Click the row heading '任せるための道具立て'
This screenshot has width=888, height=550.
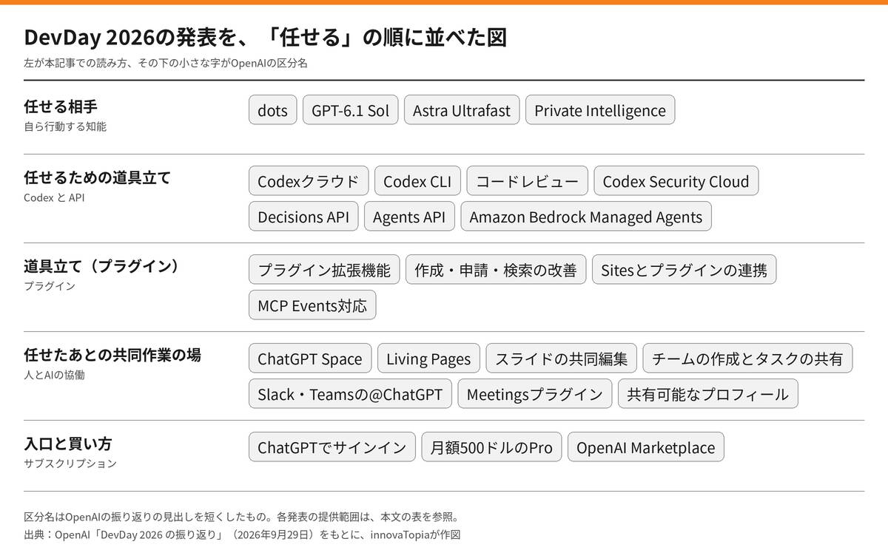coord(98,177)
